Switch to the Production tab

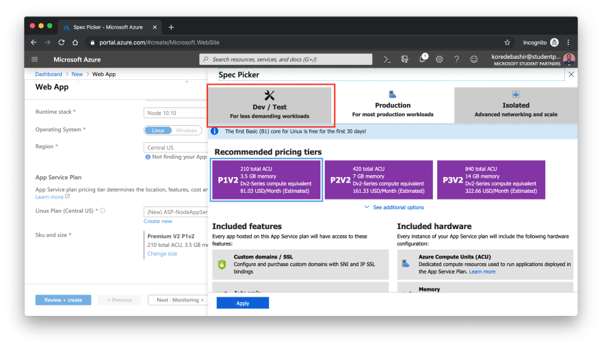tap(393, 105)
